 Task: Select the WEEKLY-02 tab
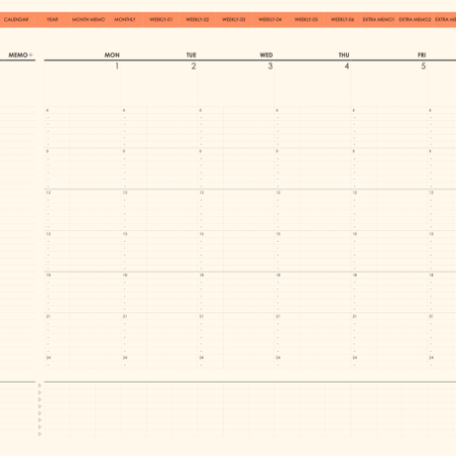(x=197, y=20)
